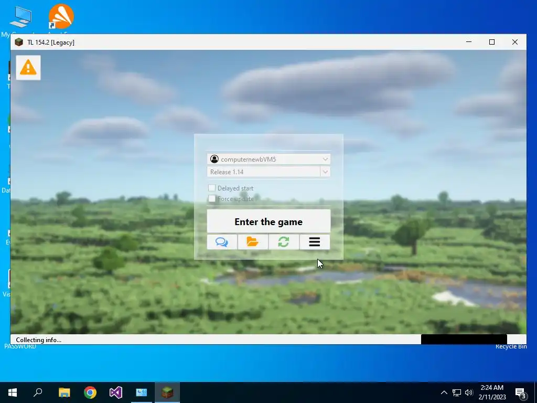This screenshot has height=403, width=537.
Task: Toggle the Force update checkbox
Action: (x=212, y=199)
